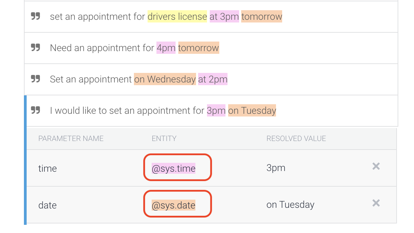Select "on Tuesday" annotation in expanded phrase
414x233 pixels.
point(252,111)
